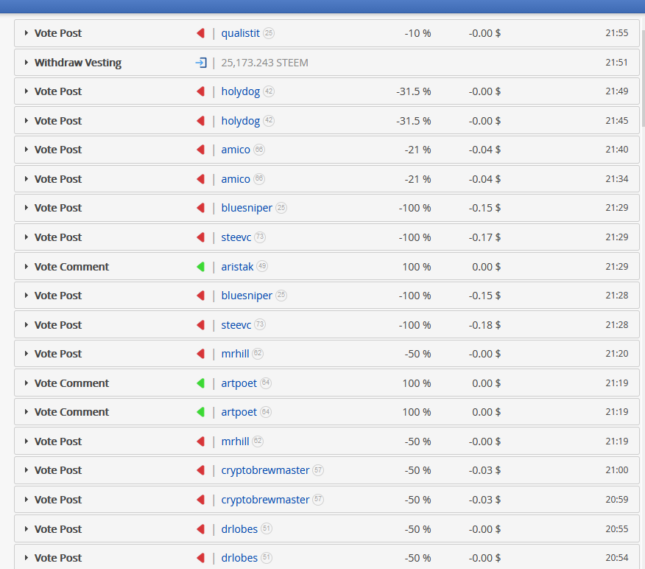Open cryptobrewmaster link in the 20:59 row
The width and height of the screenshot is (645, 569).
point(265,500)
